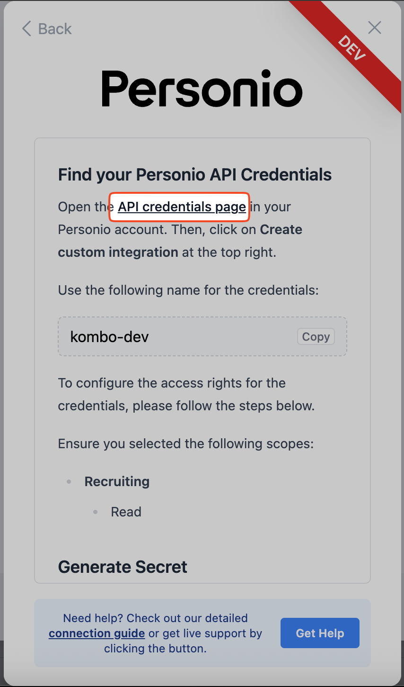
Task: Click the Generate Secret heading
Action: pos(123,567)
